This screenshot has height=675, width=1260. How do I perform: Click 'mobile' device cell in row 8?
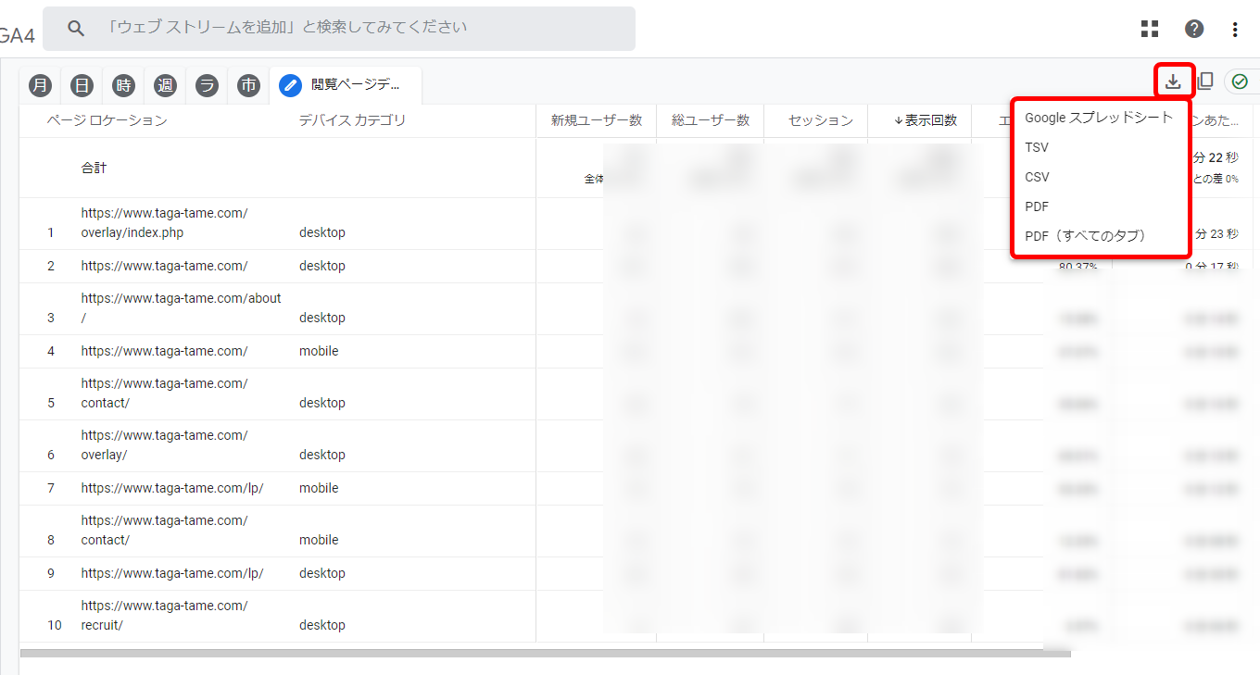click(x=319, y=540)
